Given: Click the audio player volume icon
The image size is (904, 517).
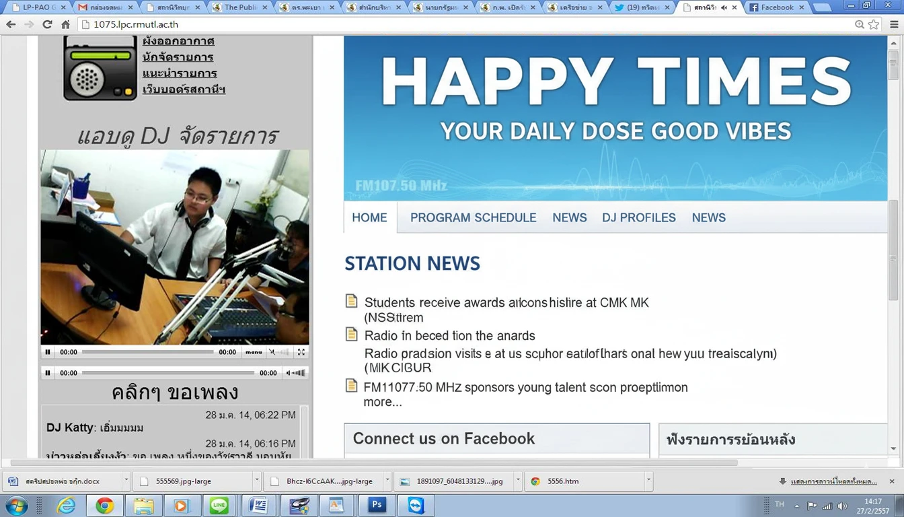Looking at the screenshot, I should point(289,373).
